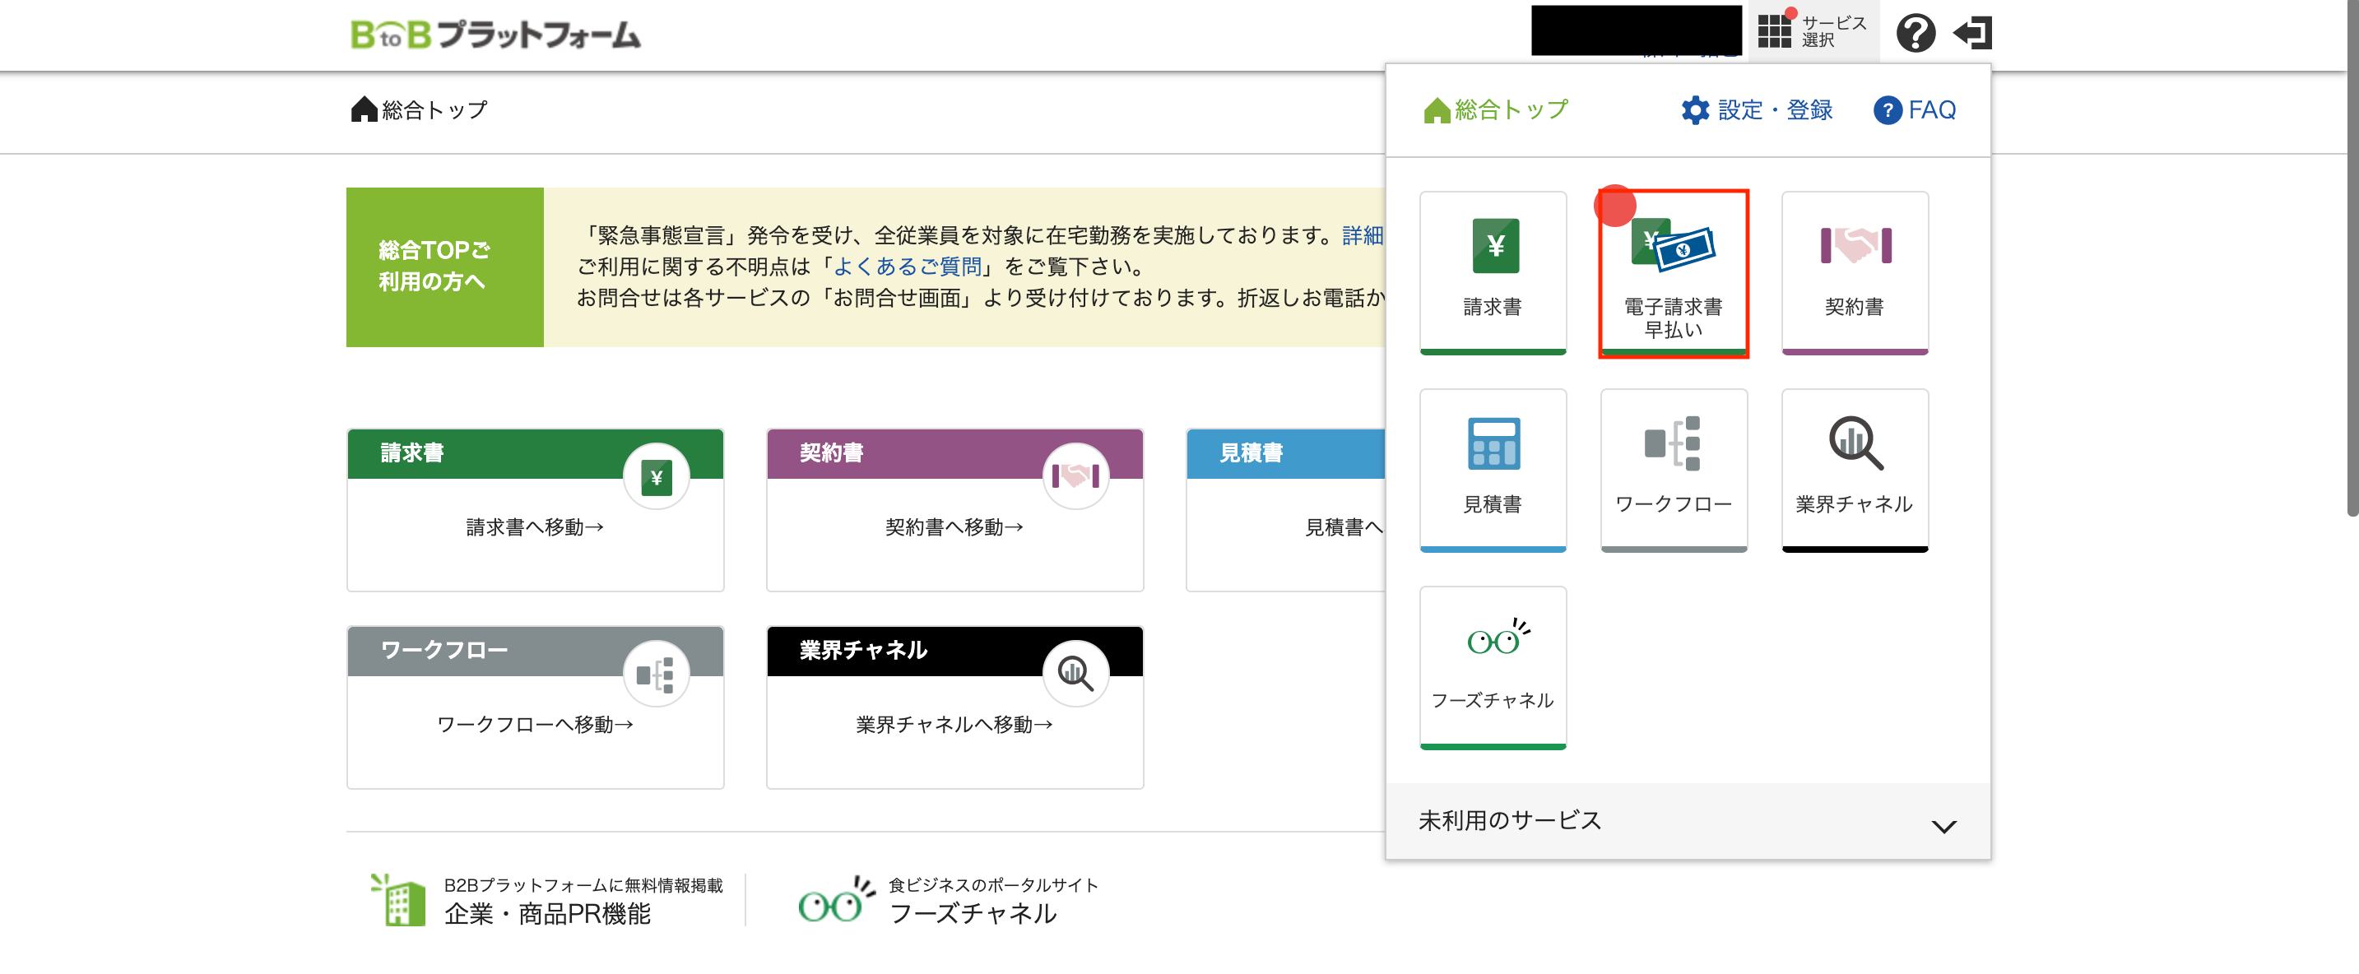This screenshot has height=974, width=2359.
Task: Open 電子請求書早払い service tile
Action: (x=1673, y=273)
